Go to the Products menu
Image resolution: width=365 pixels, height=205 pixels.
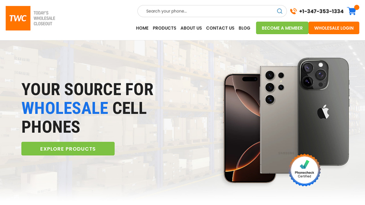tap(164, 28)
